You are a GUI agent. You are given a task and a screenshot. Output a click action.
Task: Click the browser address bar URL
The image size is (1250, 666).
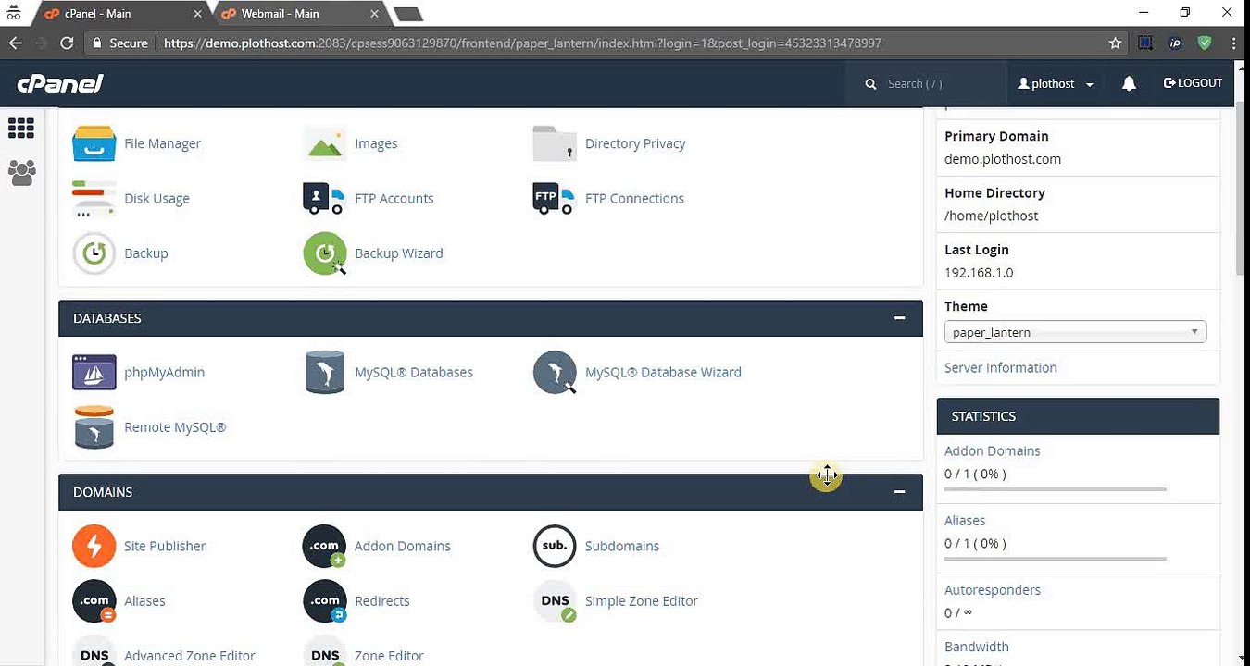pos(522,43)
